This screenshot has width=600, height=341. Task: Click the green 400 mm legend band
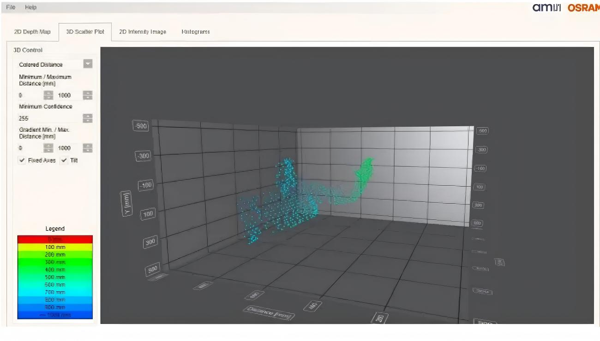[55, 270]
